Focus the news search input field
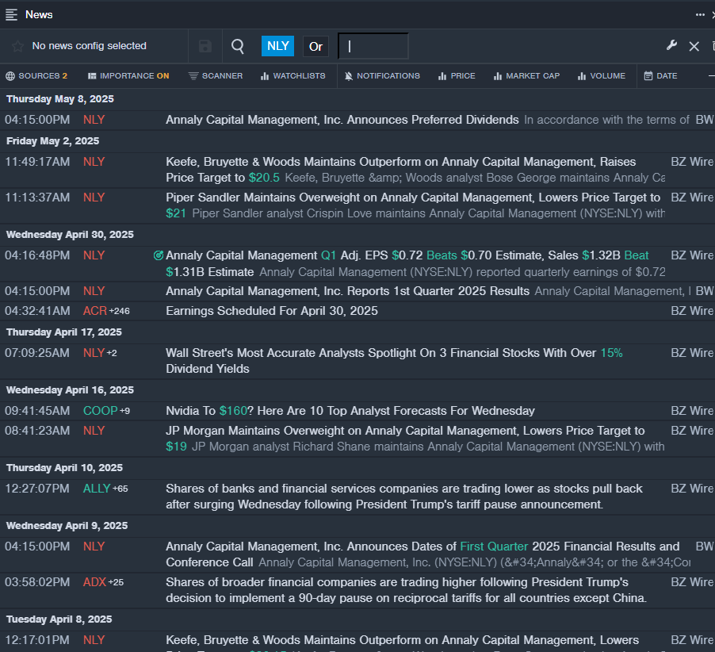The width and height of the screenshot is (715, 652). pyautogui.click(x=373, y=46)
